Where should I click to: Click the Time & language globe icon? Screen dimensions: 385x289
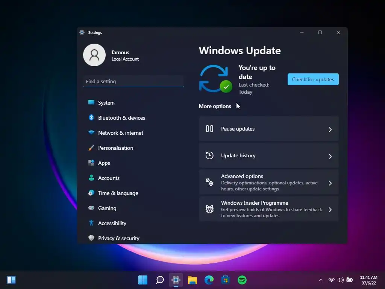click(91, 193)
